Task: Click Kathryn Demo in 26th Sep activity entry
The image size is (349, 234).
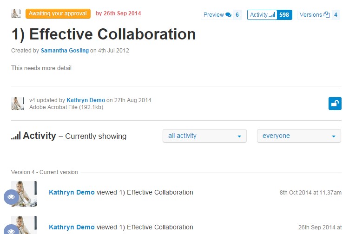Action: [72, 227]
